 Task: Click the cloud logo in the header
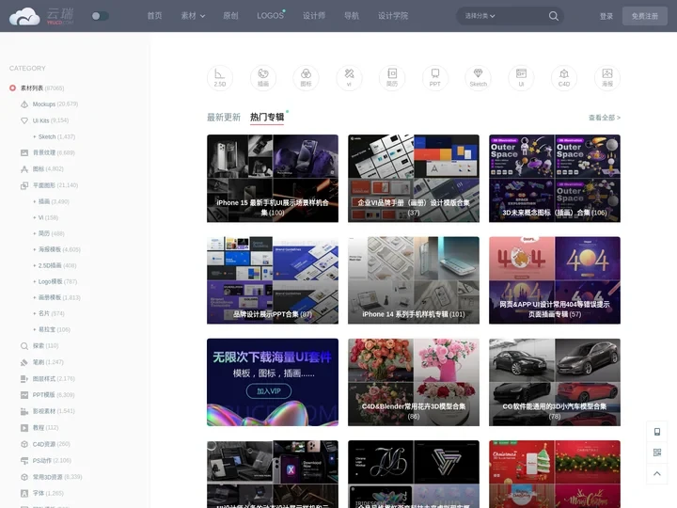[24, 16]
